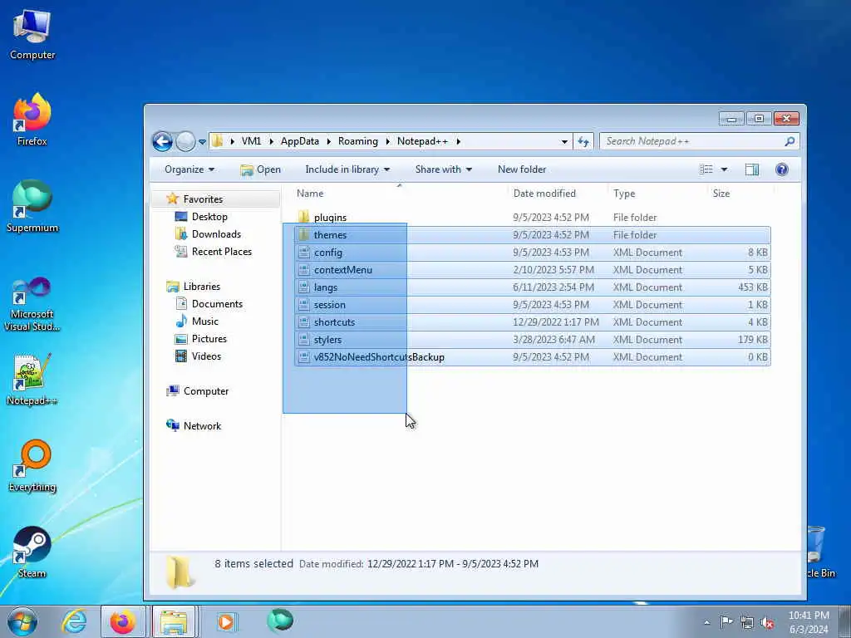Toggle the preview pane icon
851x638 pixels.
click(x=751, y=169)
